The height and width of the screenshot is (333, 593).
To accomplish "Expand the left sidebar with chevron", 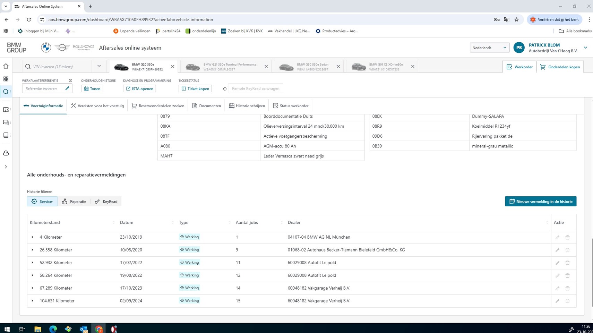I will coord(6,167).
